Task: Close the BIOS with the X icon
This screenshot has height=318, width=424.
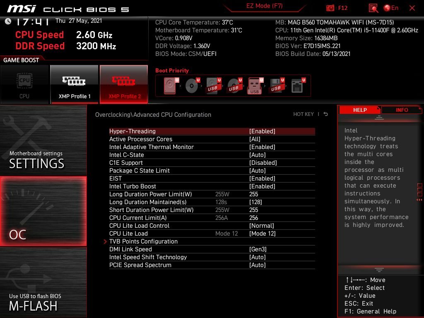Action: 412,8
